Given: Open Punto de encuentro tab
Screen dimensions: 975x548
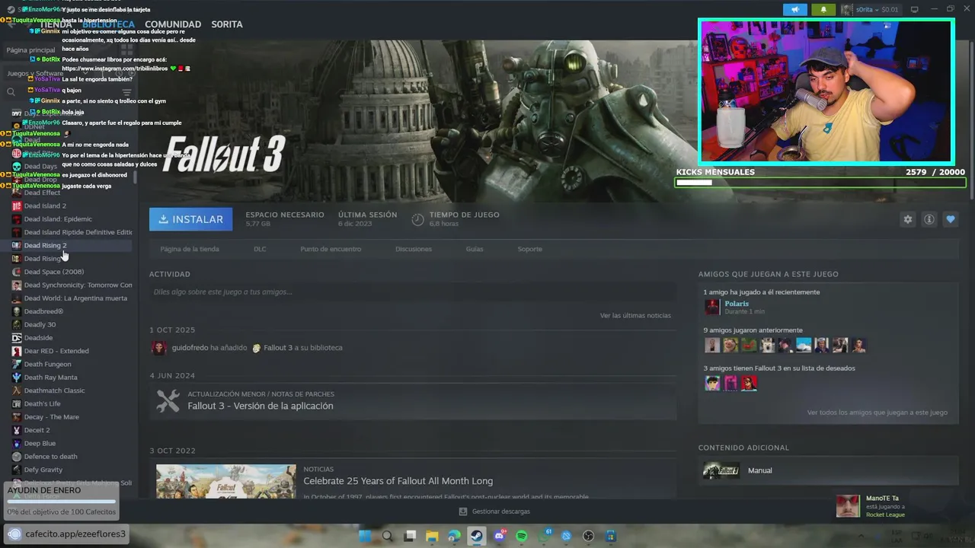Looking at the screenshot, I should (x=331, y=249).
